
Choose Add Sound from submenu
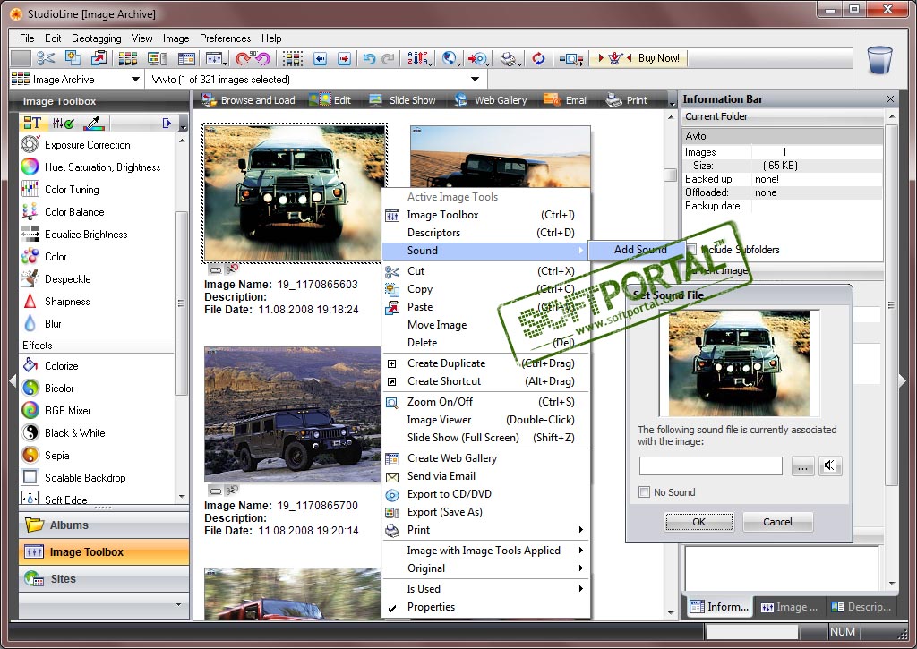coord(639,250)
